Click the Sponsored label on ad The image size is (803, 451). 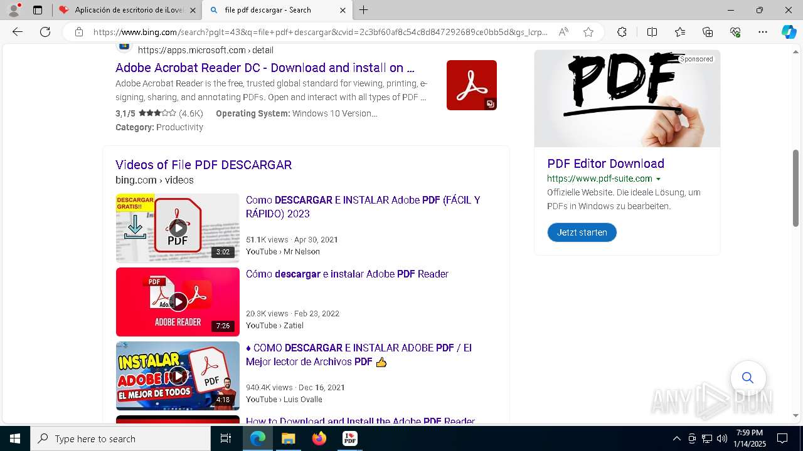click(x=696, y=59)
